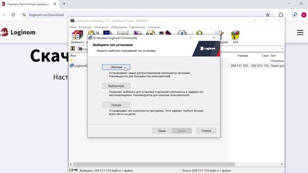Bookmark this page with the star
308x173 pixels.
click(268, 15)
